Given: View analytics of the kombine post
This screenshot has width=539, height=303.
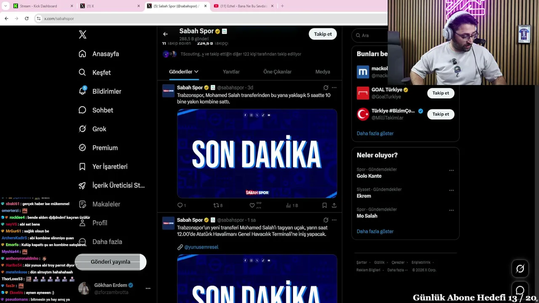Looking at the screenshot, I should coord(292,205).
